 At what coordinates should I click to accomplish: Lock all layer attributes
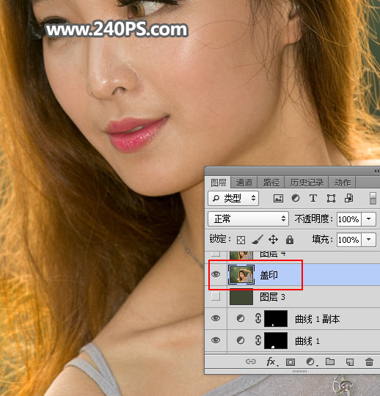(x=290, y=239)
